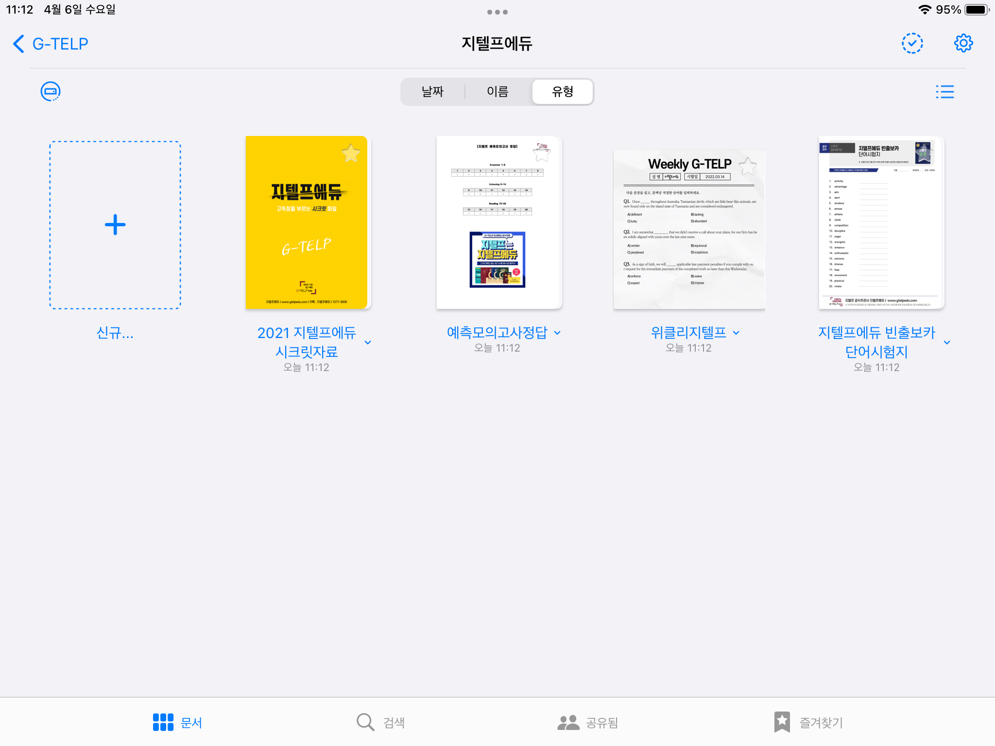This screenshot has height=746, width=995.
Task: Expand options chevron for 예측모의고사정답
Action: [x=557, y=333]
